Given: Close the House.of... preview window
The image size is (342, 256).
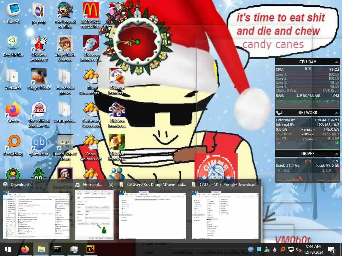Looking at the screenshot, I should tap(111, 185).
